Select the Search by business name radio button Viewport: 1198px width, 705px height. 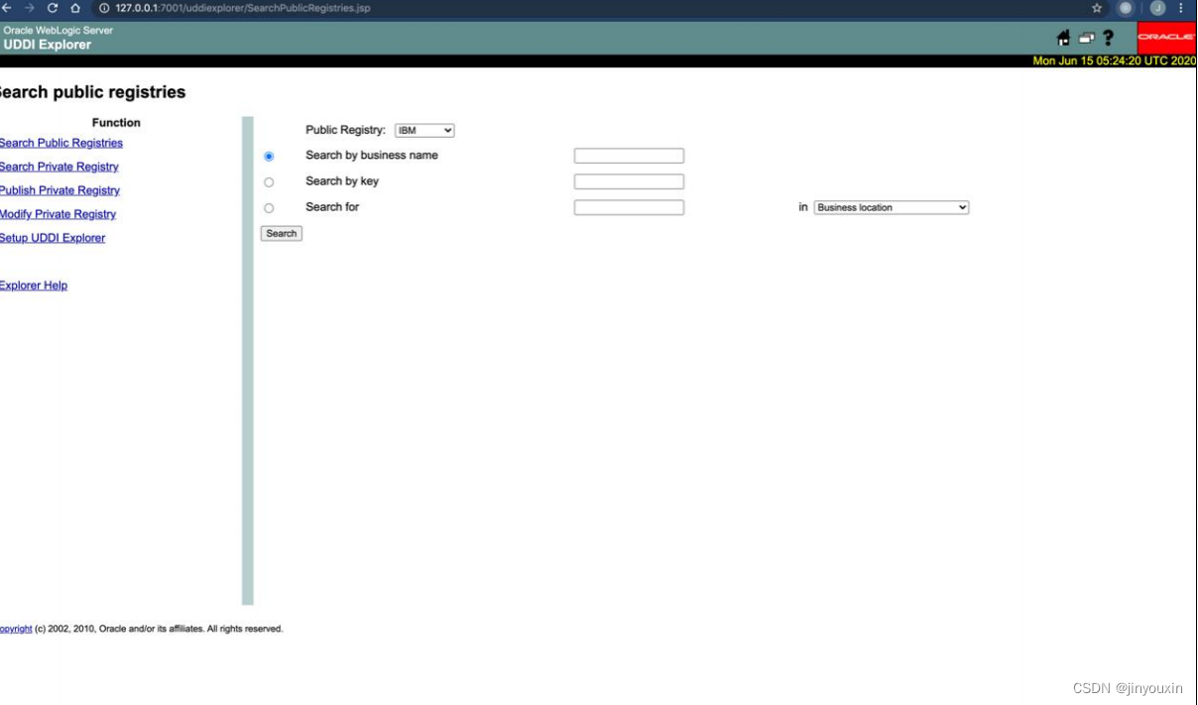tap(267, 156)
